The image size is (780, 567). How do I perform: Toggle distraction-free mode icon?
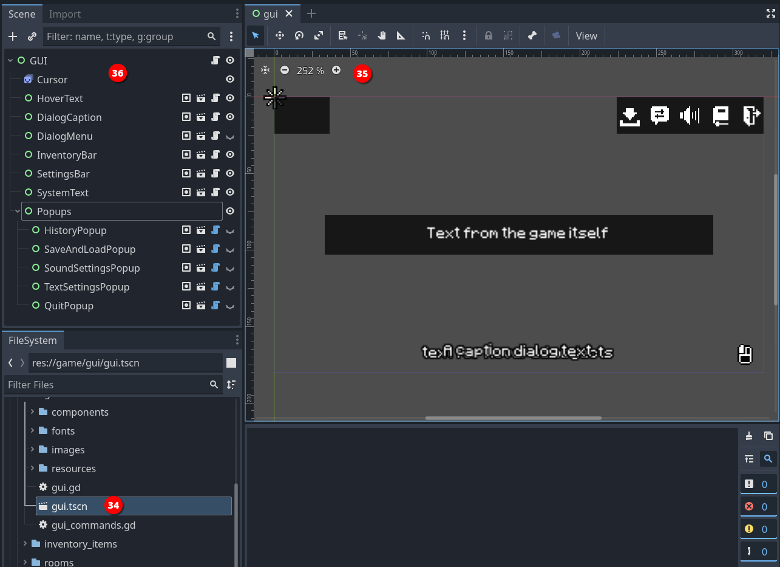pyautogui.click(x=771, y=13)
